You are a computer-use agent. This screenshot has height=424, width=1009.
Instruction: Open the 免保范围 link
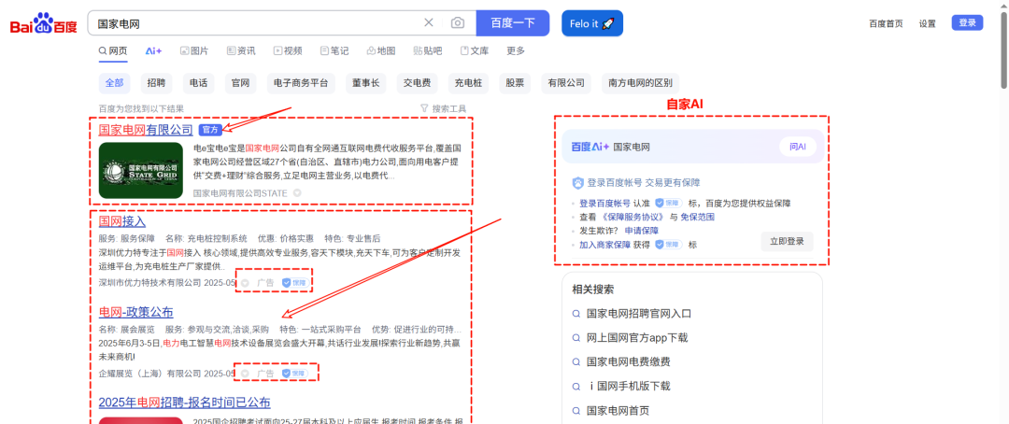698,218
